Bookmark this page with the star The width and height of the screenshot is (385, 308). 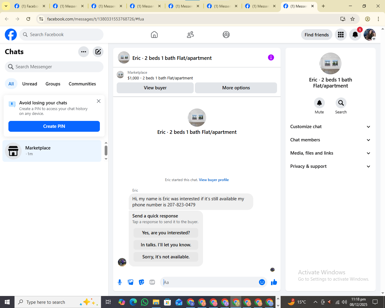(353, 19)
